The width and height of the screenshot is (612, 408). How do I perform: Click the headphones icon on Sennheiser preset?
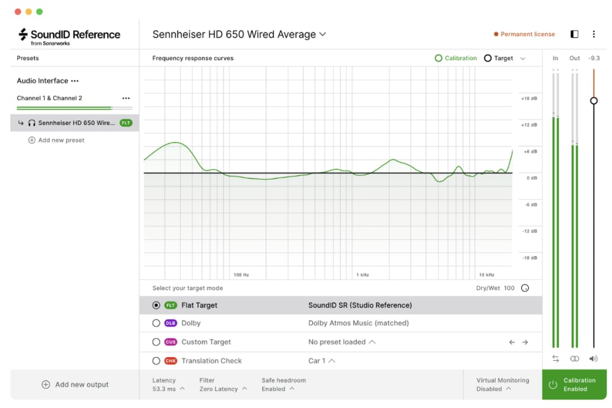pyautogui.click(x=32, y=123)
